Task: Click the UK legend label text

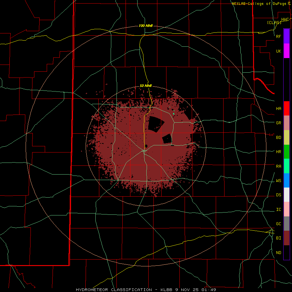Action: (x=279, y=51)
